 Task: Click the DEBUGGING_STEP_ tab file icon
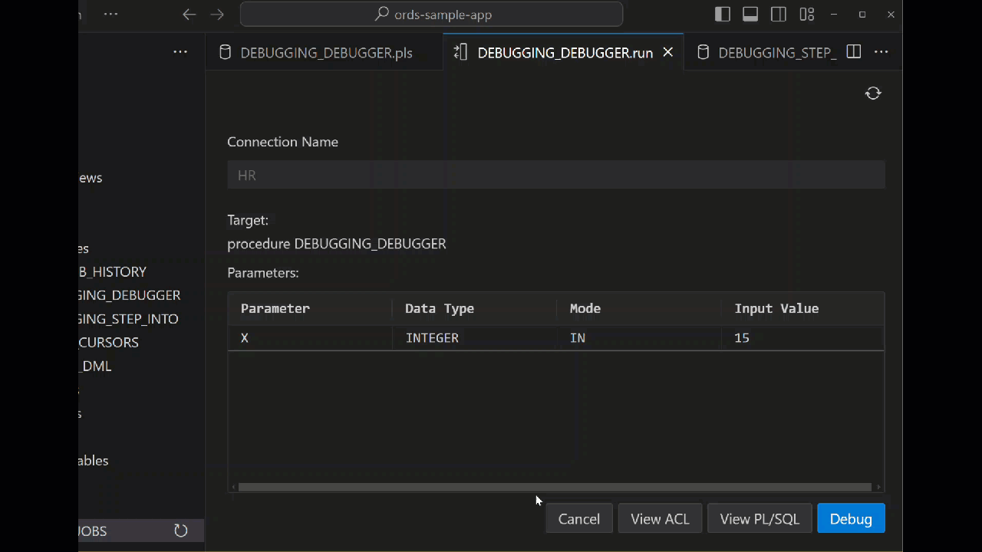pyautogui.click(x=703, y=52)
